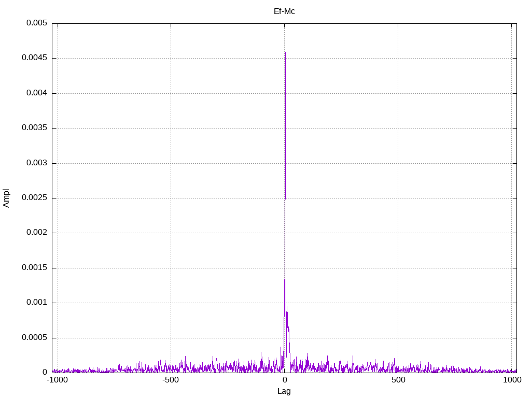This screenshot has width=531, height=398.
Task: Click the top of the central correlation peak
Action: click(x=285, y=52)
